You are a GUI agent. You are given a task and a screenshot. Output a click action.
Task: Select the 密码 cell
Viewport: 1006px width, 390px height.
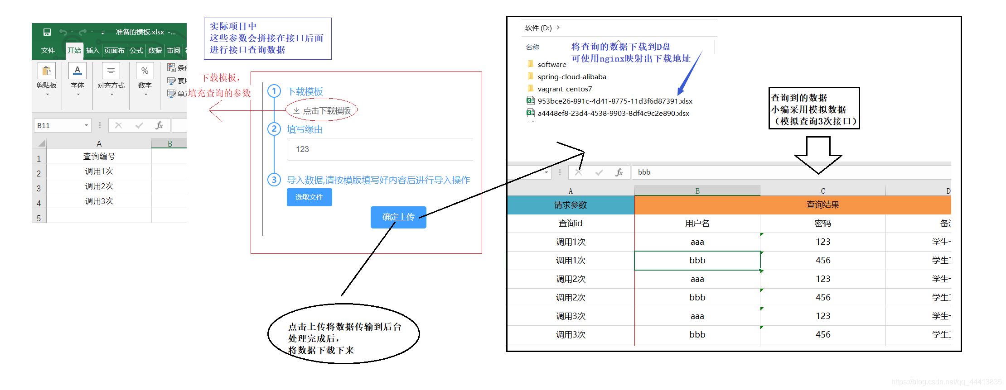coord(823,224)
